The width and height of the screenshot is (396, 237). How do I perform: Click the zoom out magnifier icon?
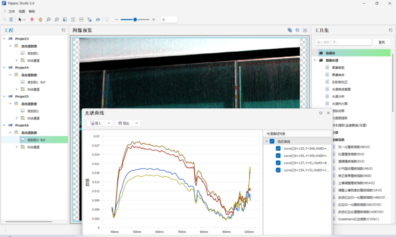click(57, 20)
